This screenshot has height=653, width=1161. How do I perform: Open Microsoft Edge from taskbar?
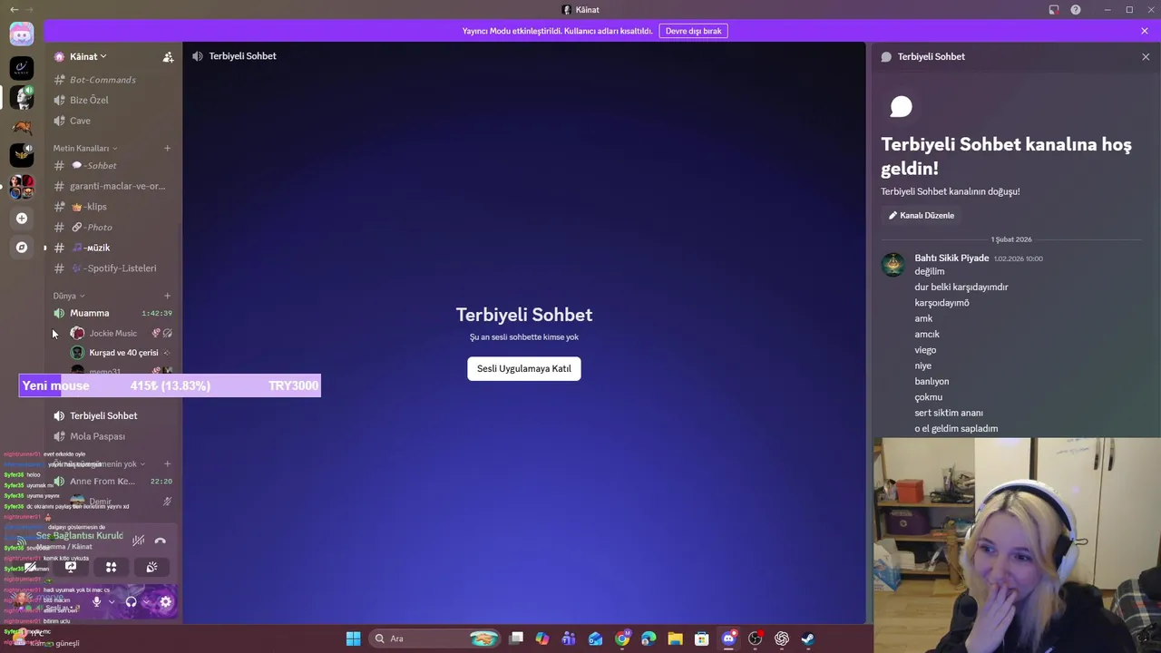point(649,638)
